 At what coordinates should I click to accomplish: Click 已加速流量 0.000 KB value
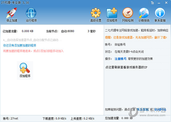[27, 31]
